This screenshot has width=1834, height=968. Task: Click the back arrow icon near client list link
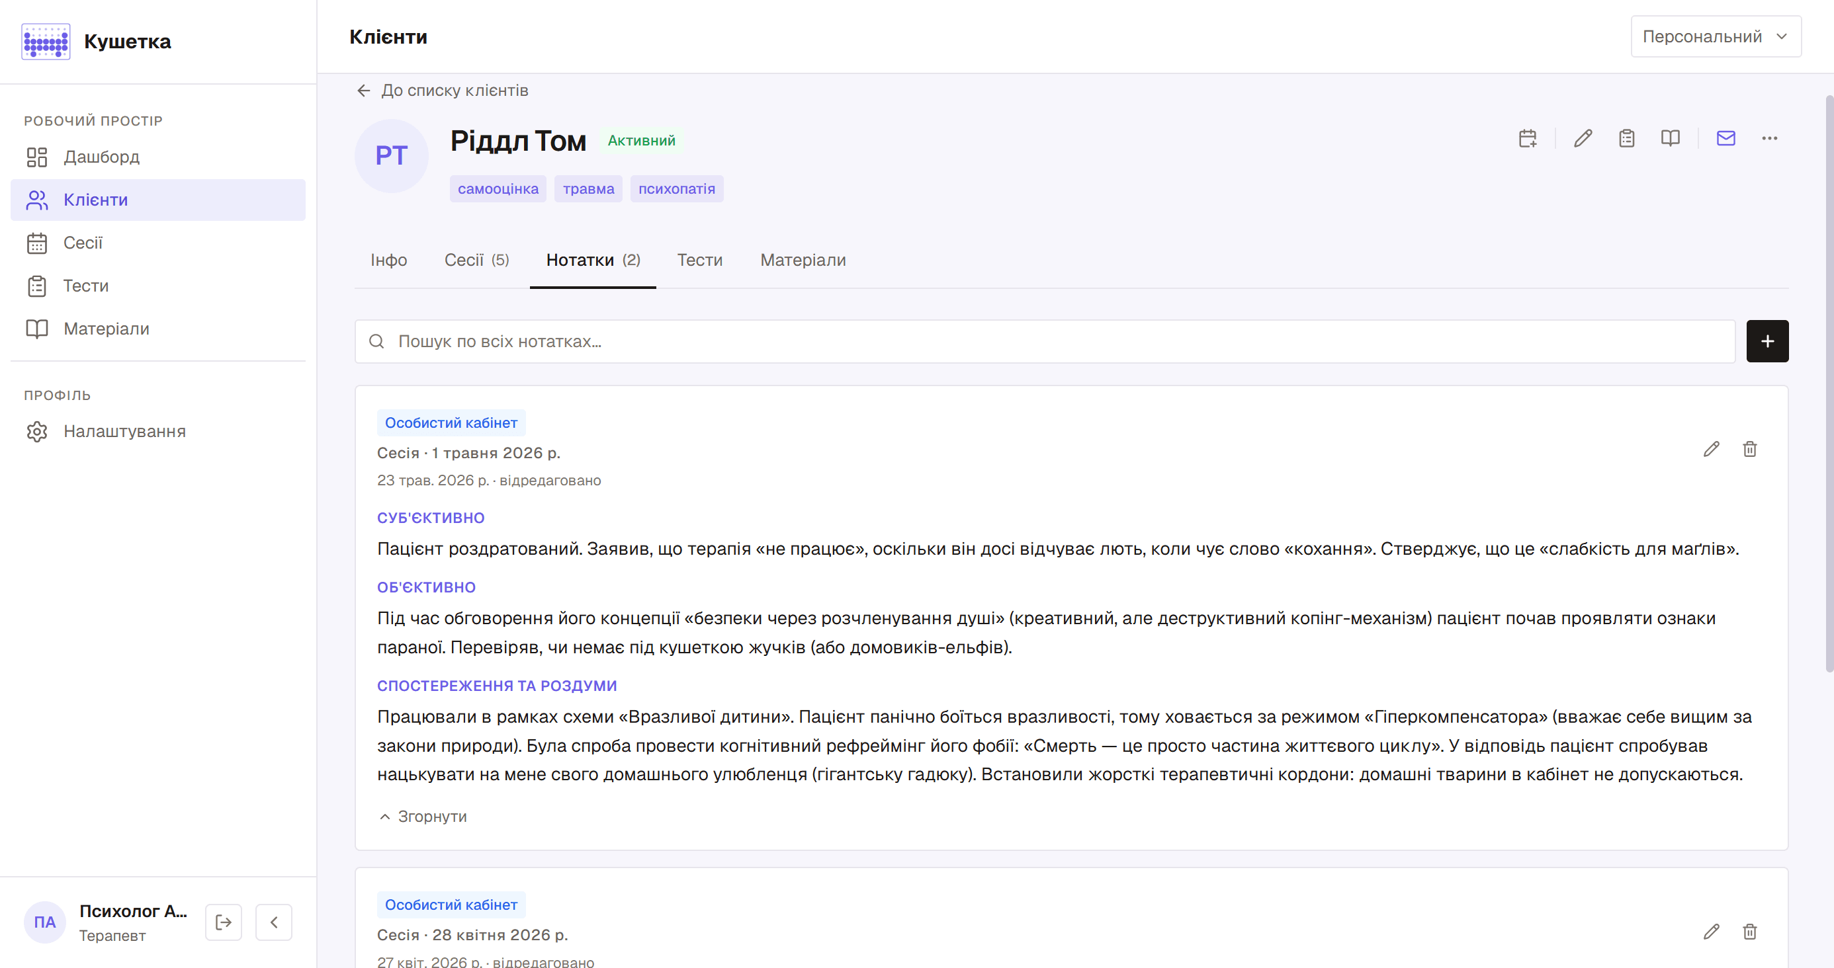pos(364,91)
